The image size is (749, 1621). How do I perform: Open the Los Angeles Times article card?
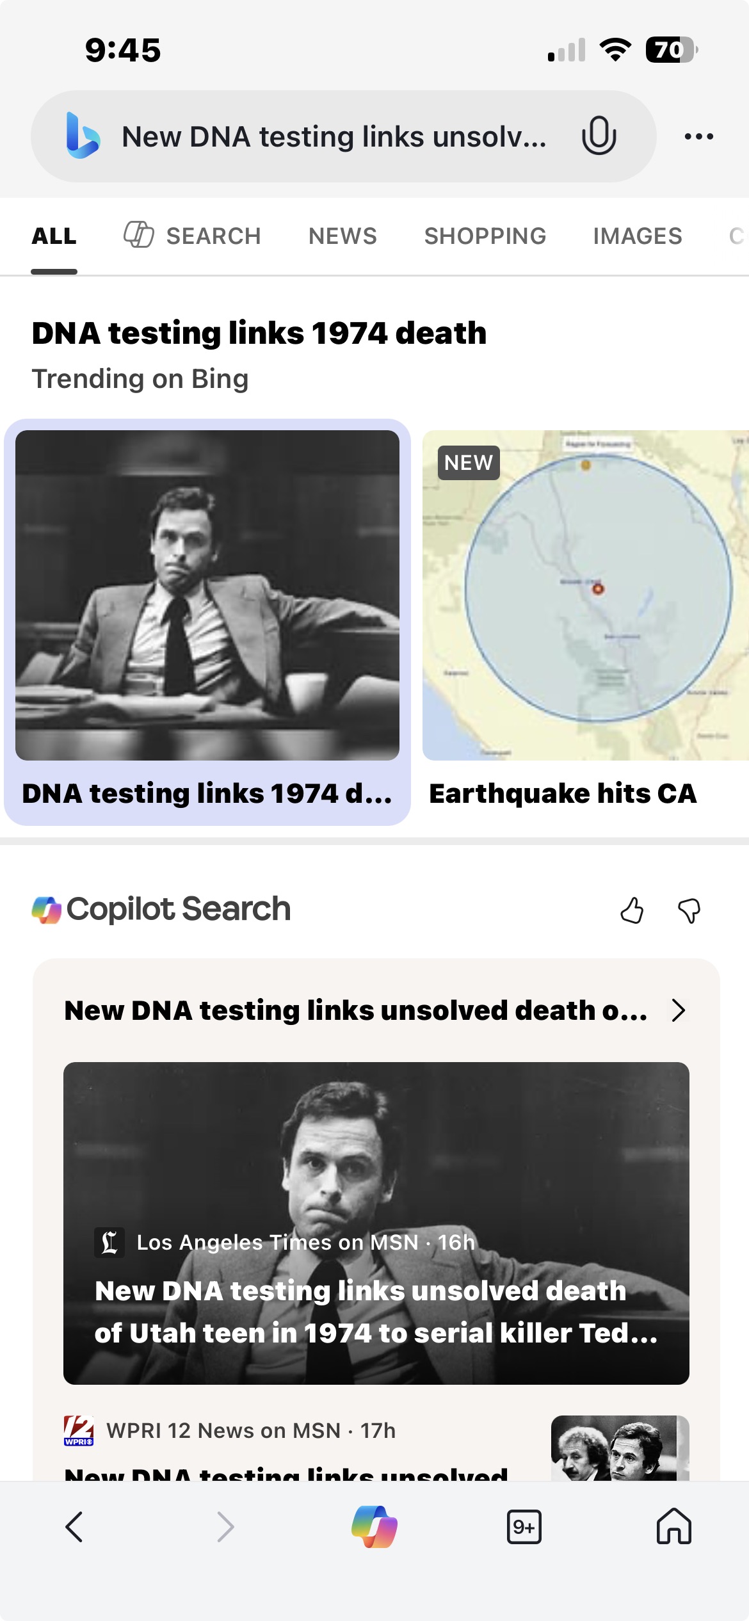[376, 1223]
